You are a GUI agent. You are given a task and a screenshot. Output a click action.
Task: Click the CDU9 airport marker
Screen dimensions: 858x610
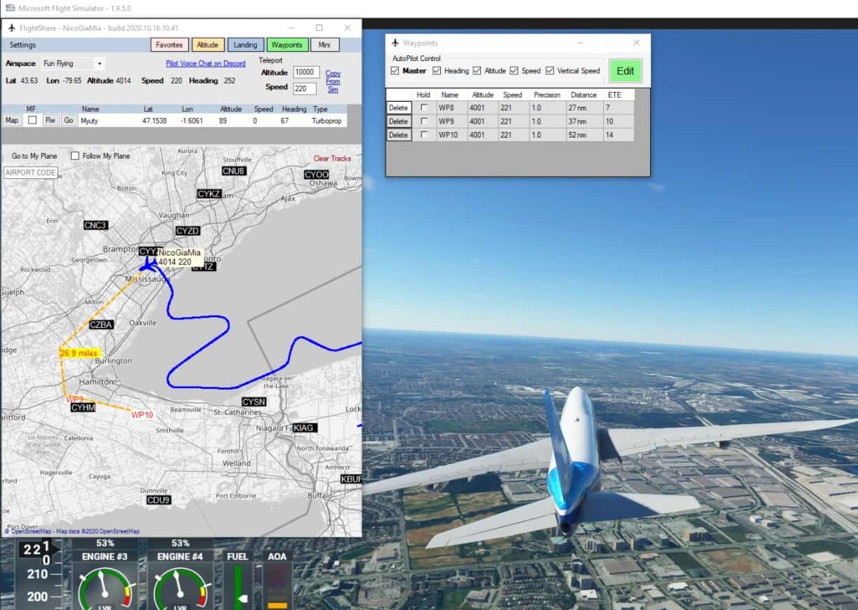click(158, 500)
